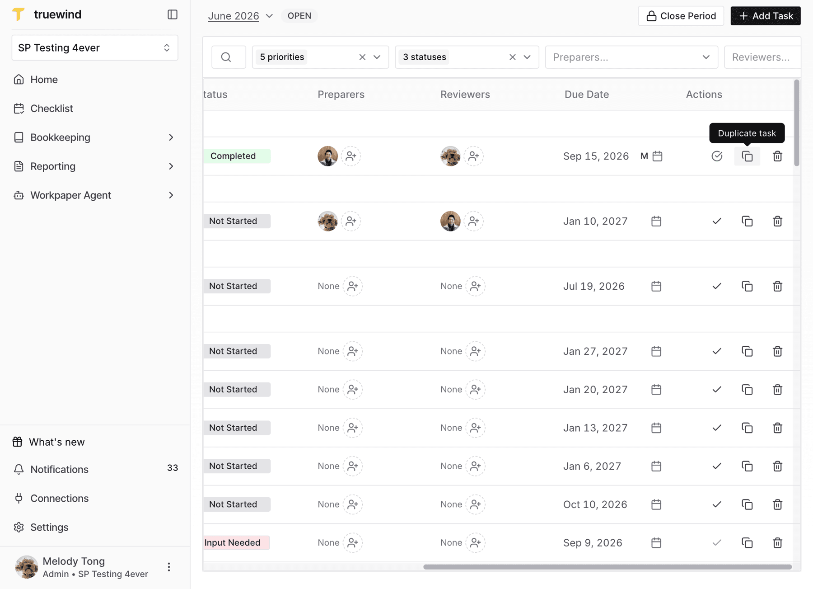The height and width of the screenshot is (589, 813).
Task: Delete the Sep 15, 2026 task
Action: [777, 156]
